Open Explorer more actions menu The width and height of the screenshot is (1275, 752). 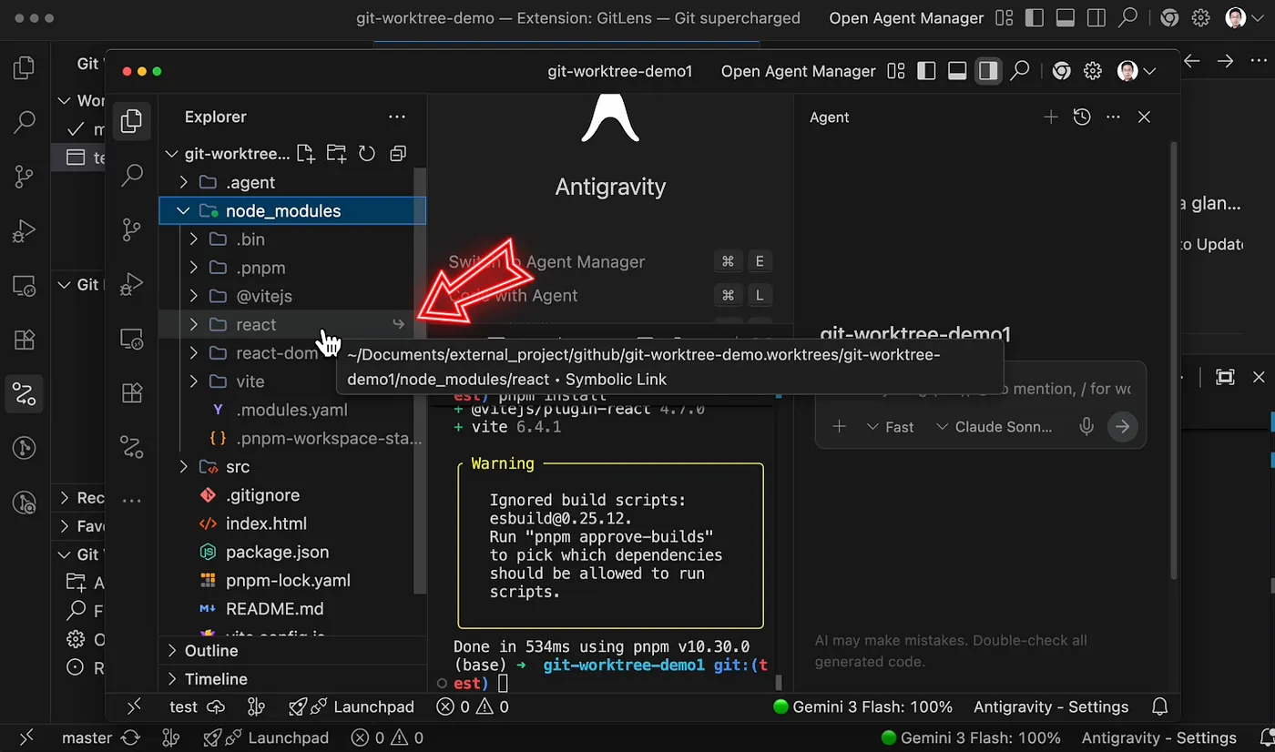[397, 117]
